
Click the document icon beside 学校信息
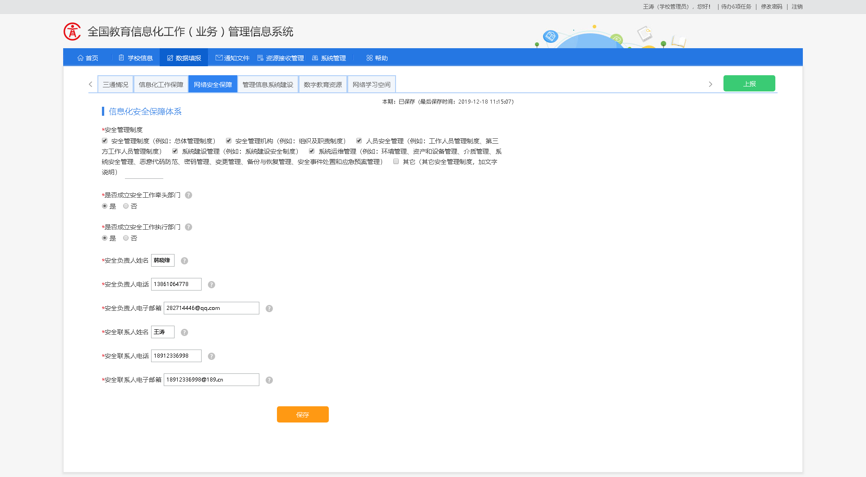click(120, 58)
